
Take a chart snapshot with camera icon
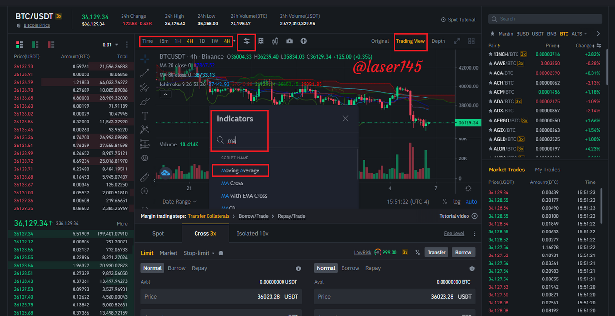tap(290, 41)
